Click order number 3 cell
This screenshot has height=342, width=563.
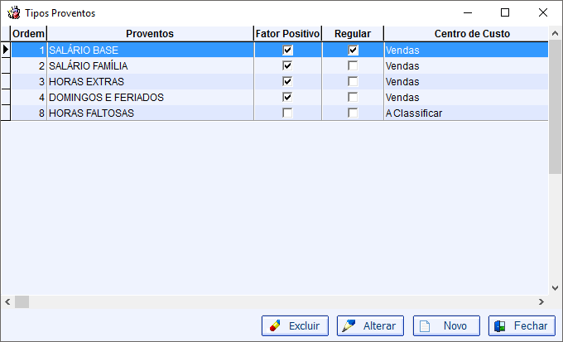pyautogui.click(x=29, y=81)
